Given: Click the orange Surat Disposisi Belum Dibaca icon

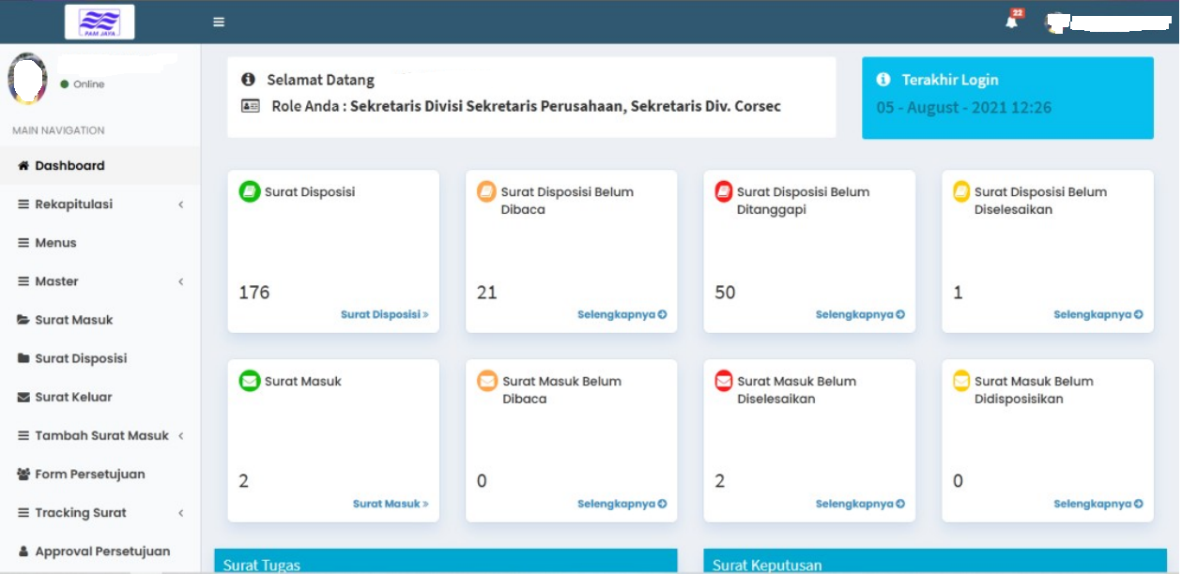Looking at the screenshot, I should click(x=486, y=192).
